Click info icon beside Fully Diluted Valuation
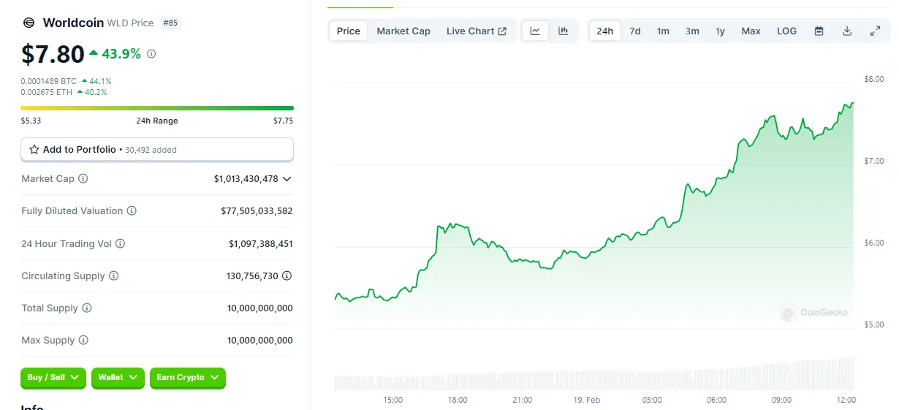The image size is (899, 410). click(x=132, y=210)
